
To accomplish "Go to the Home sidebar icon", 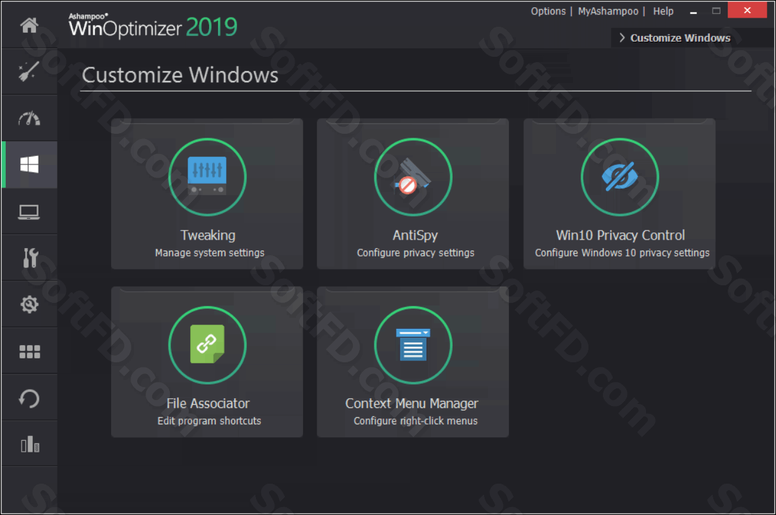I will [29, 25].
